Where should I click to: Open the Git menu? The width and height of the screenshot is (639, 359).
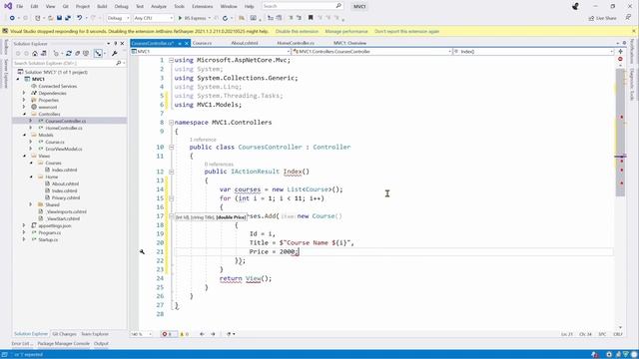click(66, 6)
